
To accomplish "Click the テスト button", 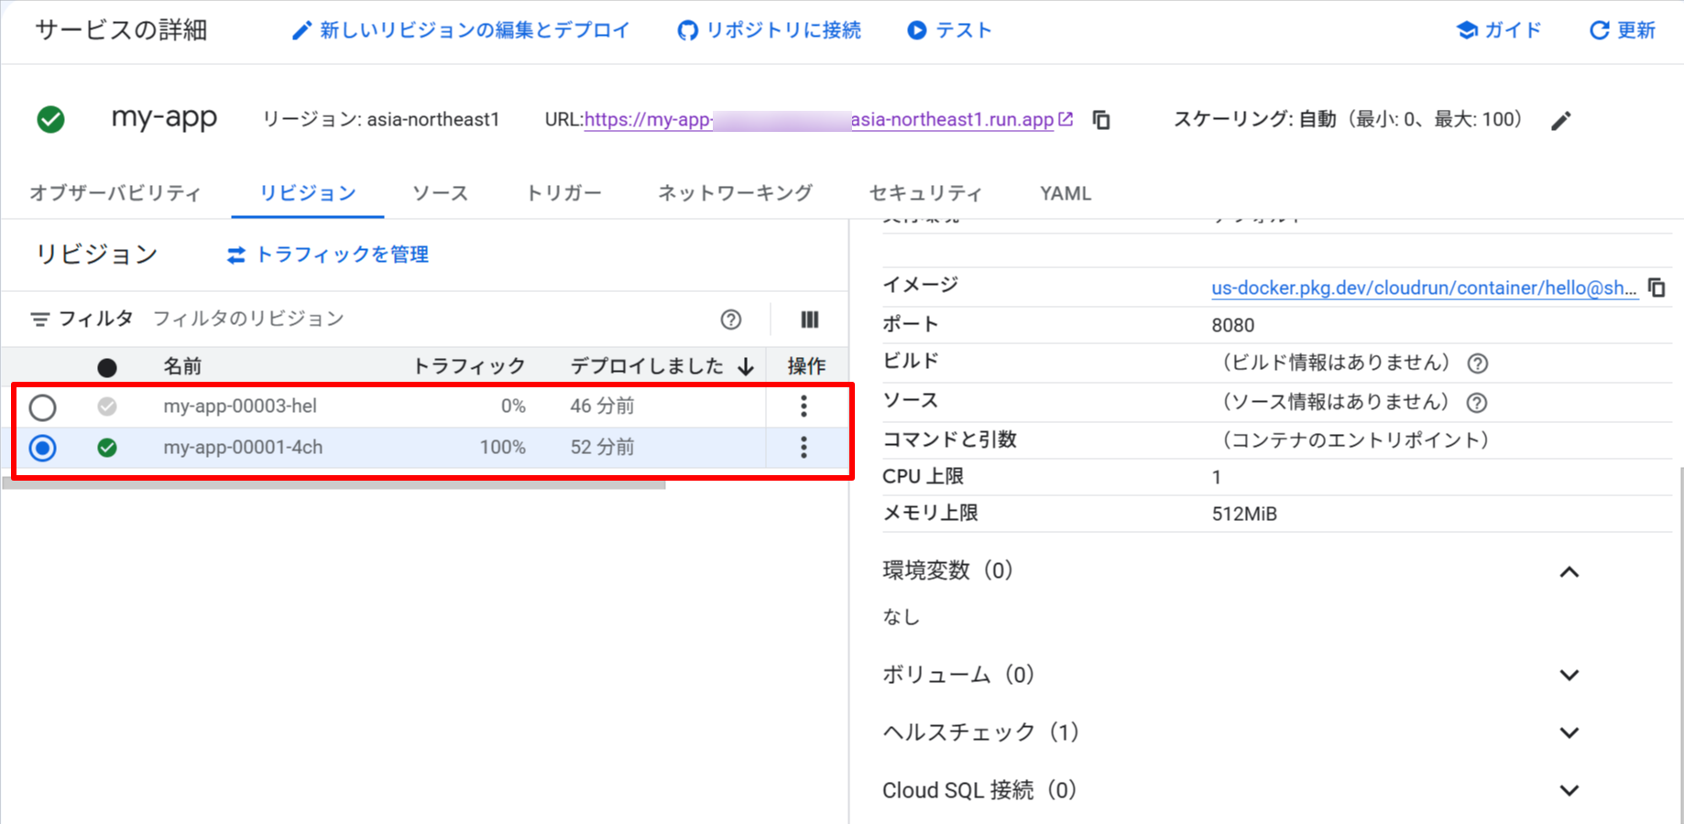I will [x=949, y=30].
